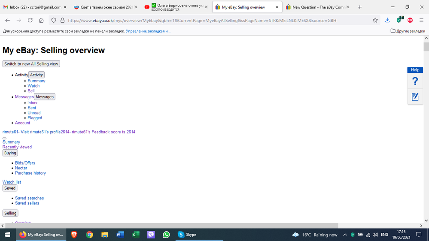429x241 pixels.
Task: Click Switch to new All Selling view
Action: point(31,63)
